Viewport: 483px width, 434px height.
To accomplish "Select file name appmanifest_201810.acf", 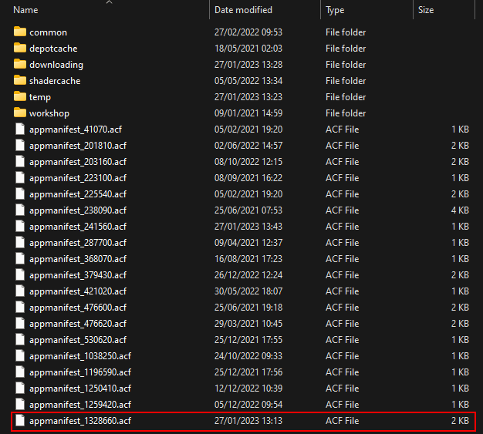I will (x=78, y=146).
